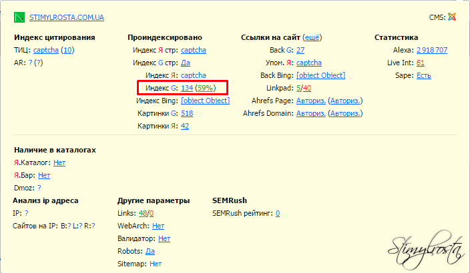This screenshot has height=273, width=470.
Task: Click the Анализ ip адреса heading
Action: pyautogui.click(x=45, y=200)
